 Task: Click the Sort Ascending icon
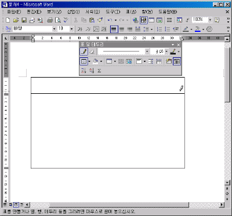pyautogui.click(x=84, y=71)
